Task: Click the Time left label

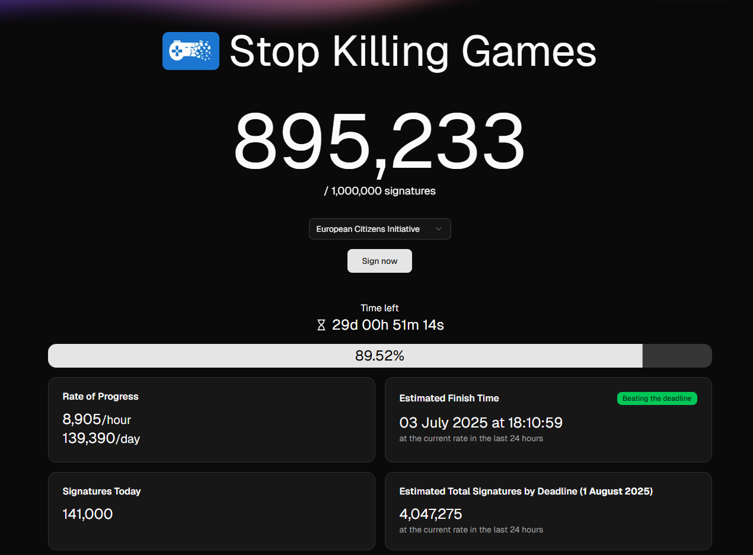Action: (x=379, y=308)
